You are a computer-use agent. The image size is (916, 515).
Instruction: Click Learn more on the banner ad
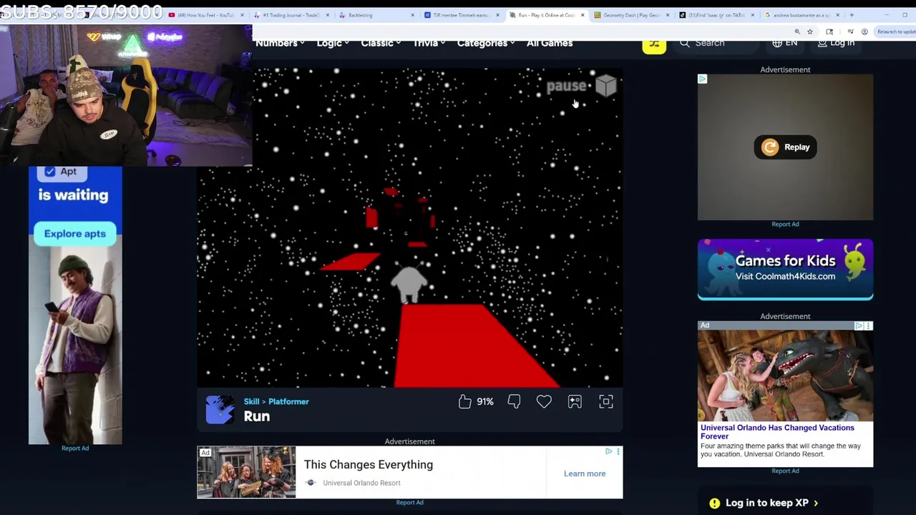point(585,474)
